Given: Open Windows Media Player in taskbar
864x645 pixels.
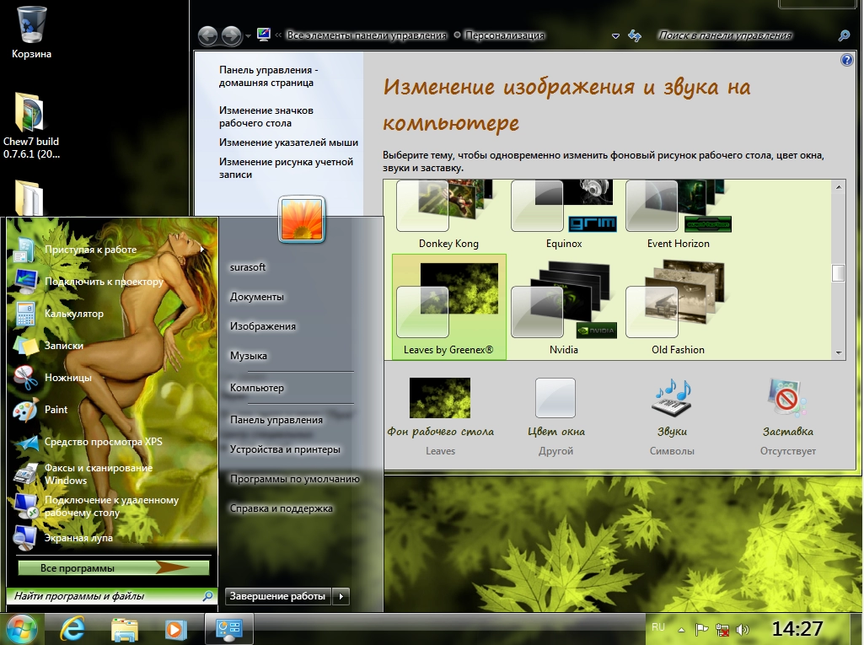Looking at the screenshot, I should 175,628.
